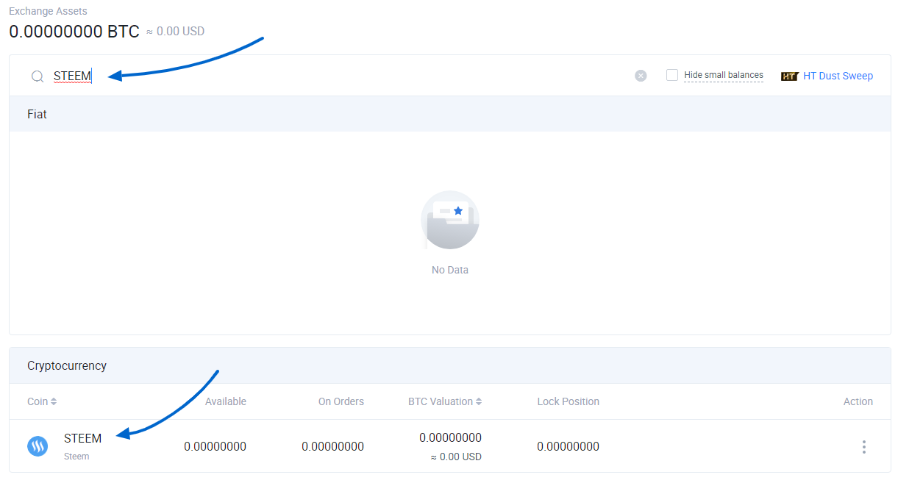
Task: Click the HT logo icon
Action: [789, 76]
